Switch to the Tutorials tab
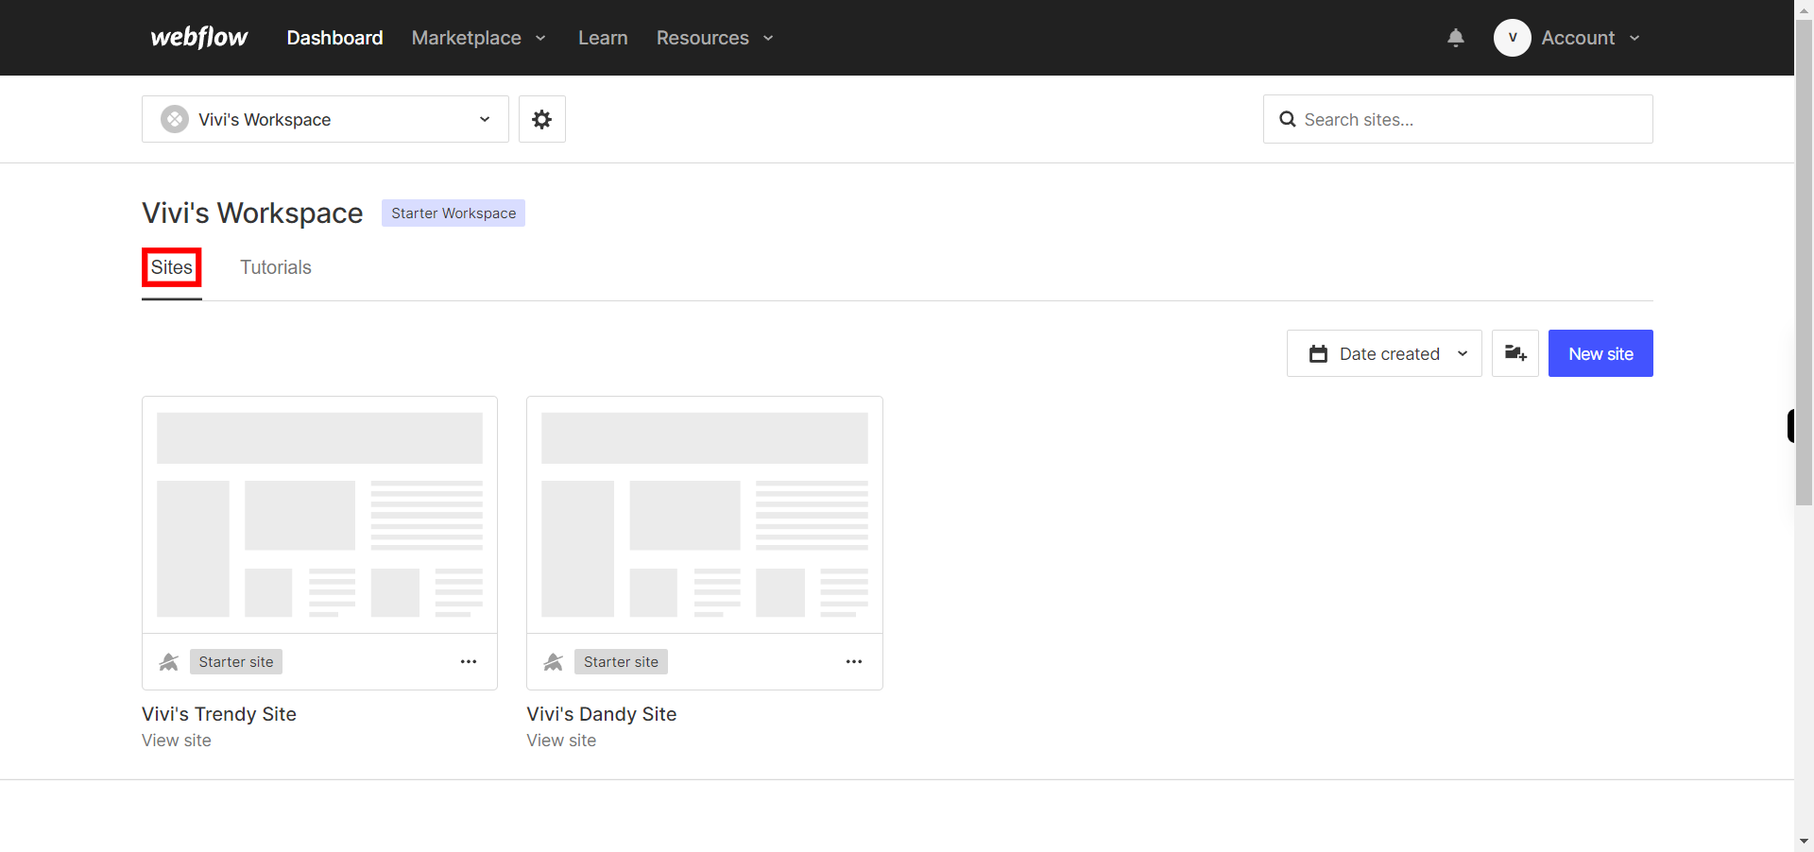1814x852 pixels. (276, 267)
